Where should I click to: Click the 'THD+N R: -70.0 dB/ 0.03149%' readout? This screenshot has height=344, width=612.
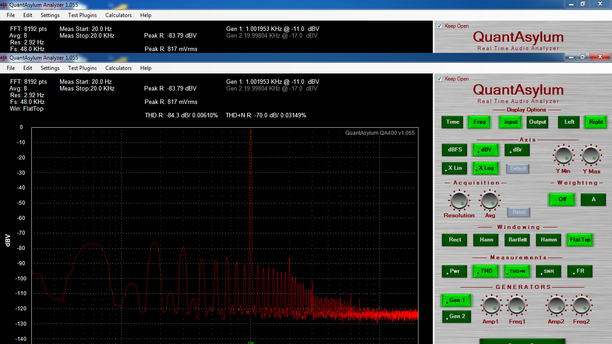coord(266,115)
